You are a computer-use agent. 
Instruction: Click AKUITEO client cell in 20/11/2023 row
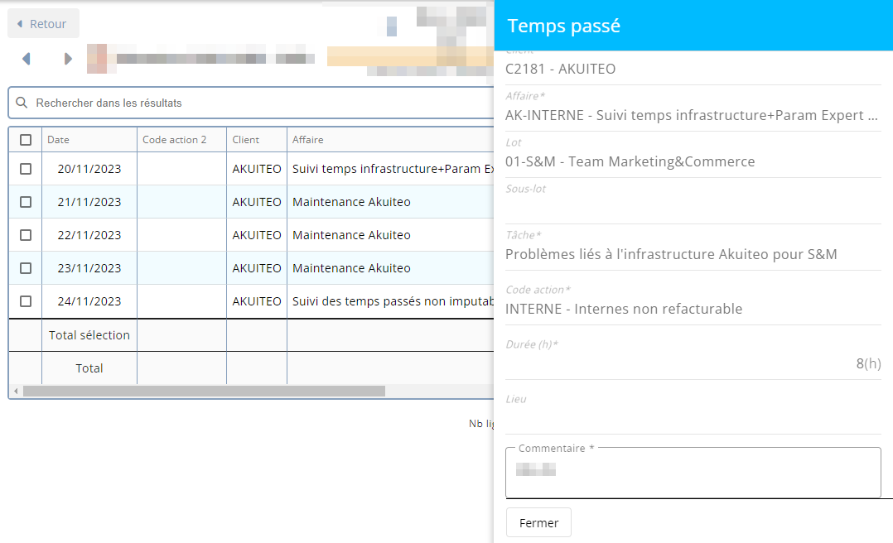point(257,169)
